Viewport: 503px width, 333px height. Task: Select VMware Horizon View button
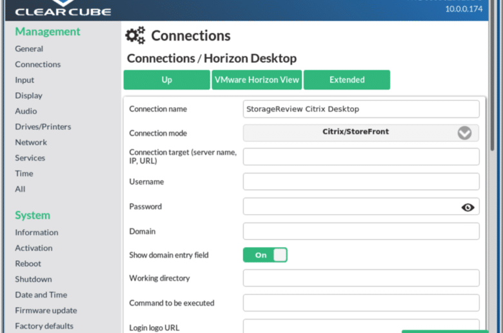coord(257,79)
